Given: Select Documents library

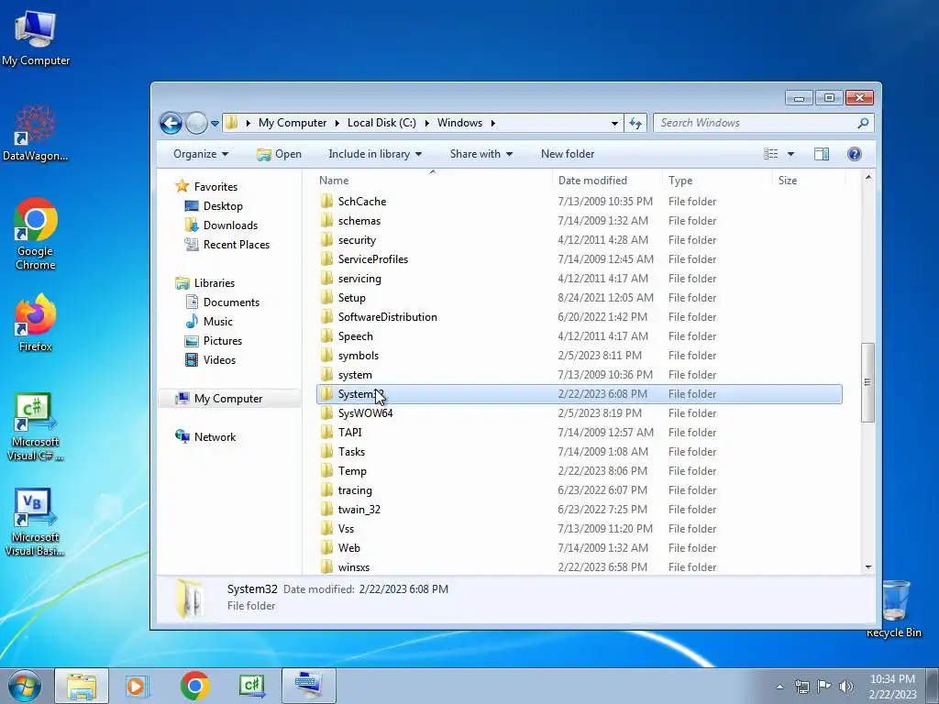Looking at the screenshot, I should click(x=231, y=302).
